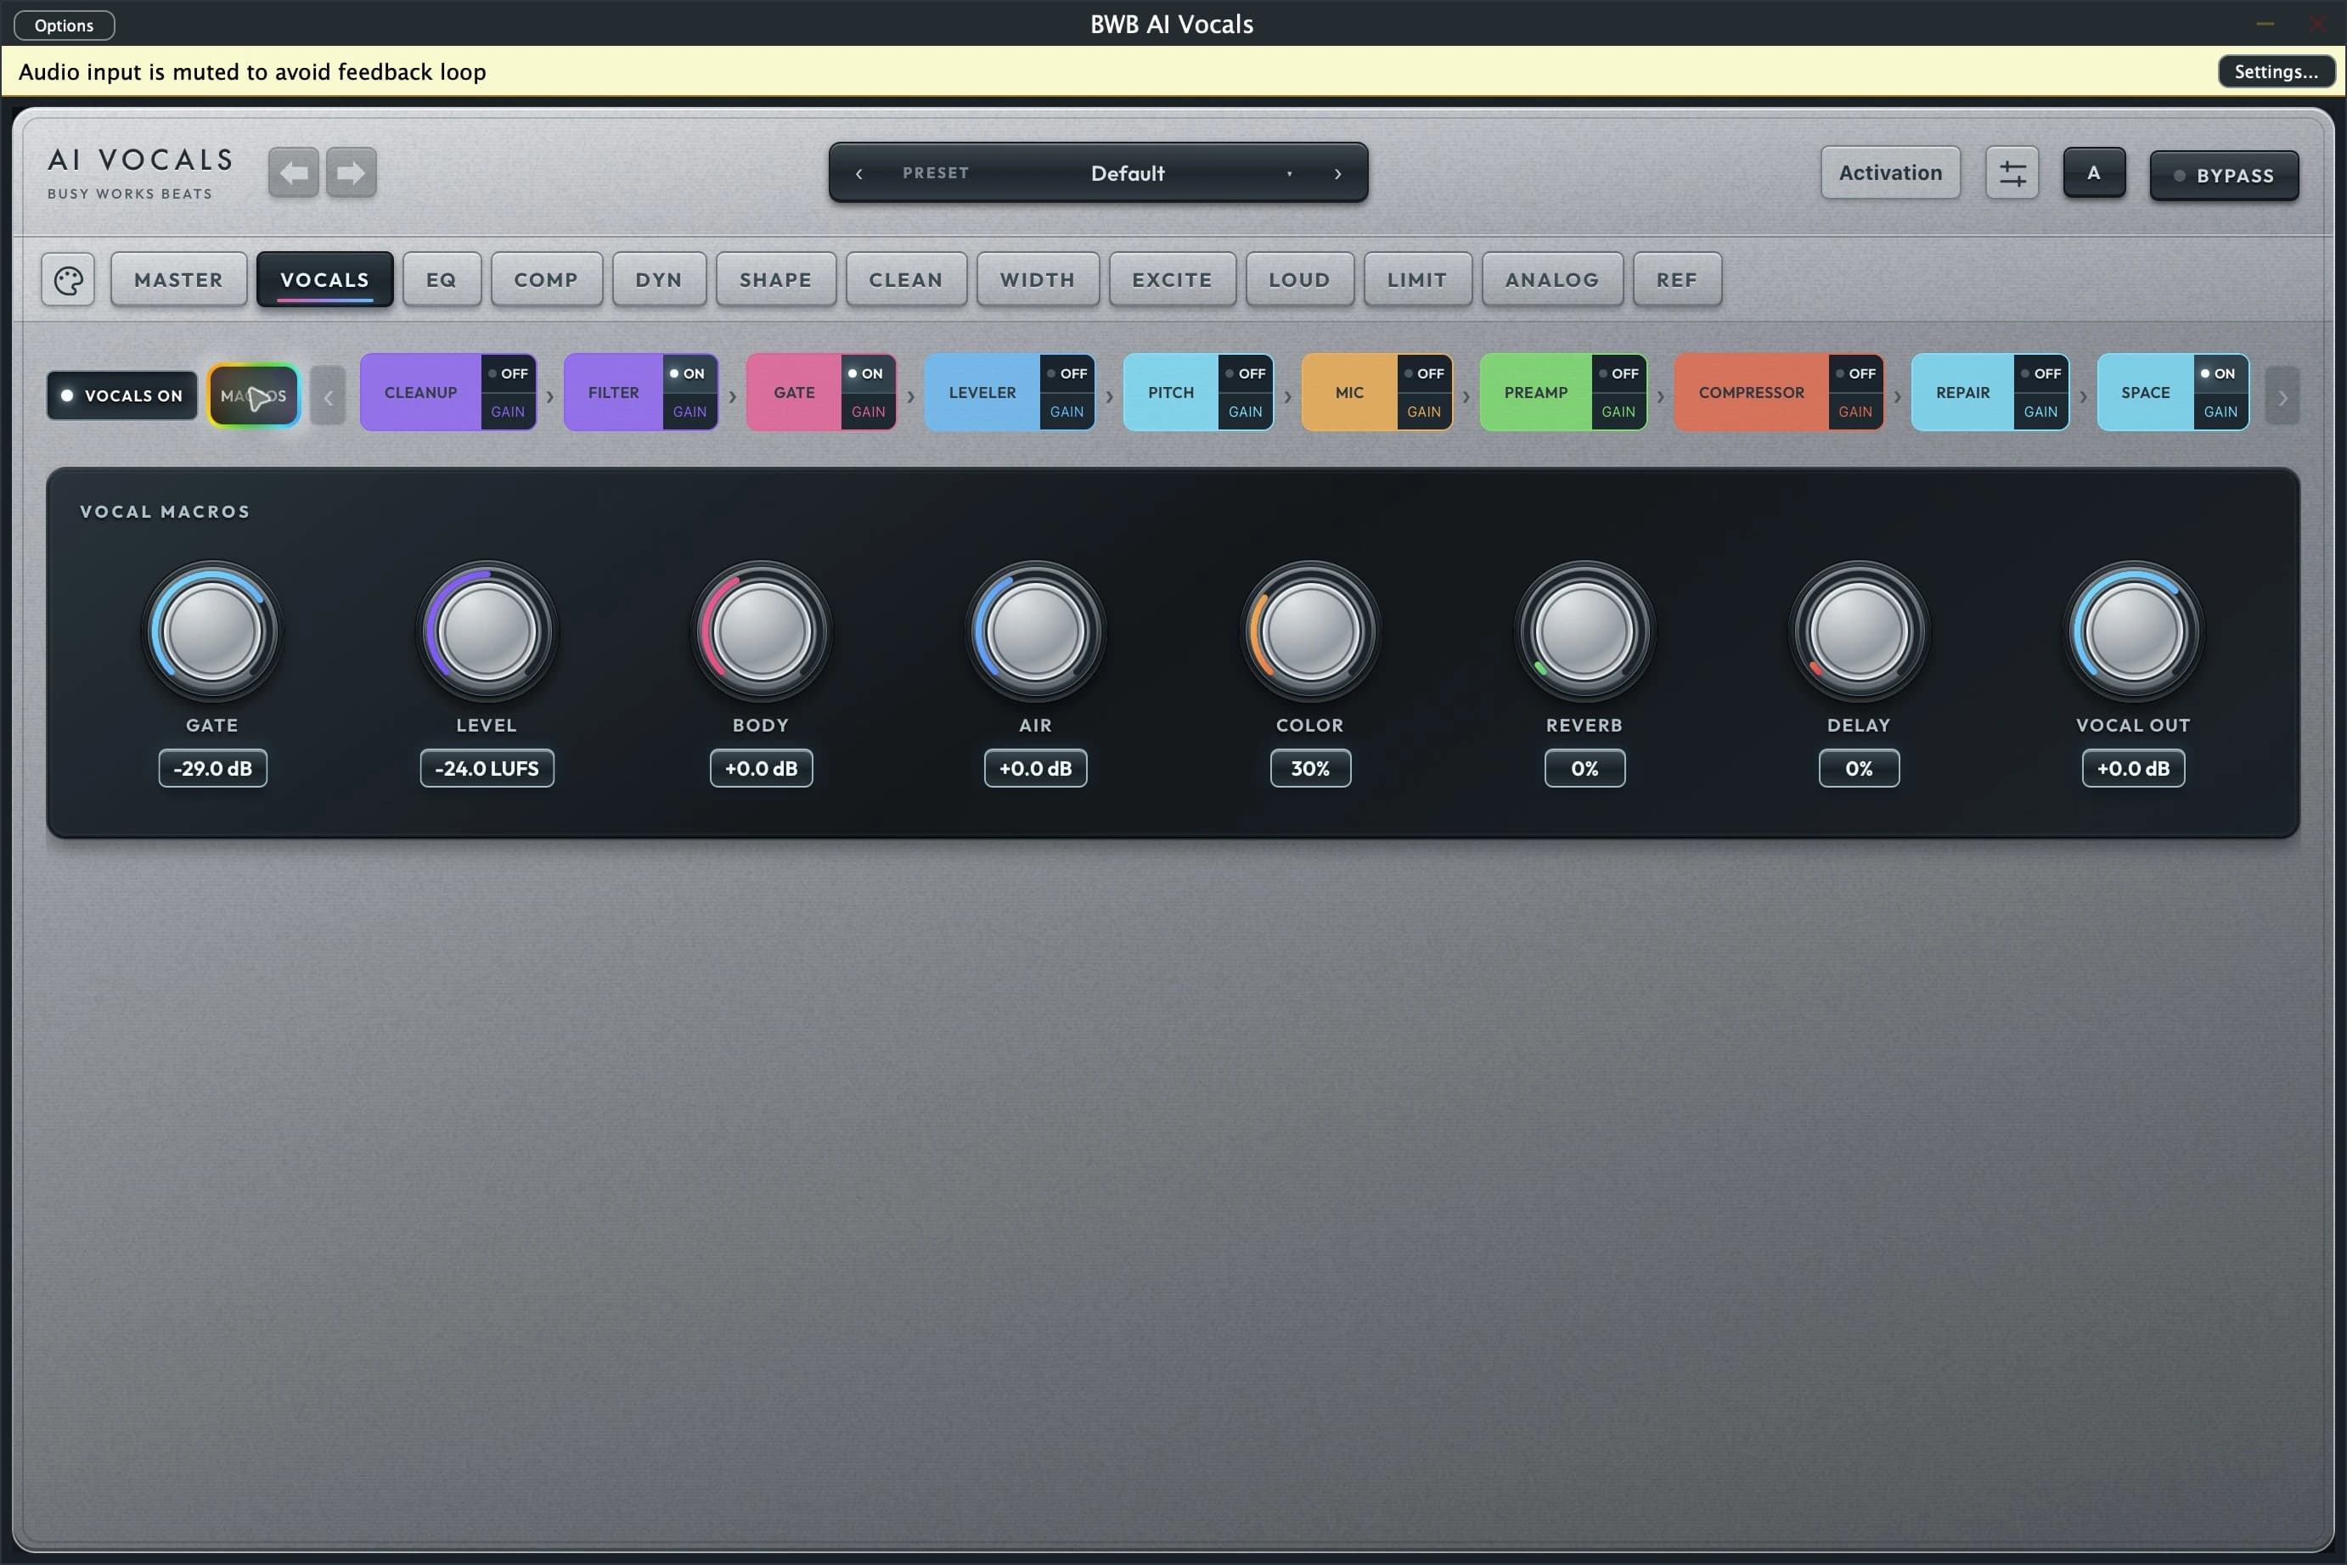Turn on the COMPRESSOR module OFF switch
Screen dimensions: 2347x1565
coord(1855,373)
